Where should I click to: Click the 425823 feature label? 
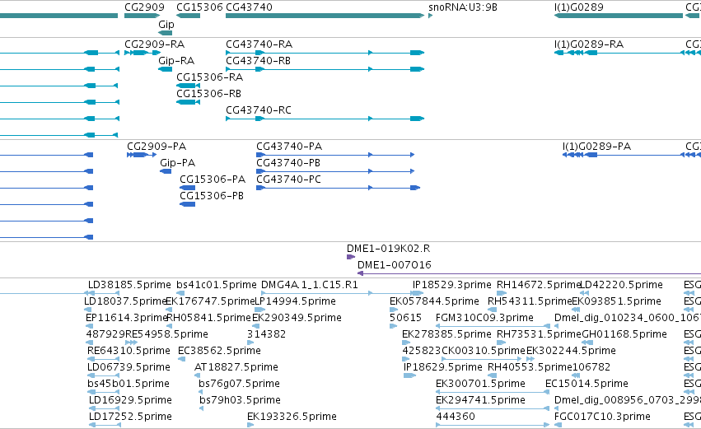422,352
